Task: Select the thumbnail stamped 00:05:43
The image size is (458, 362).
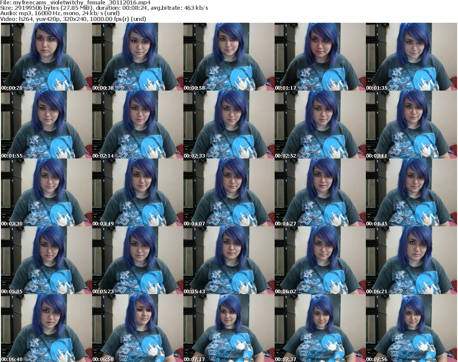Action: (229, 260)
